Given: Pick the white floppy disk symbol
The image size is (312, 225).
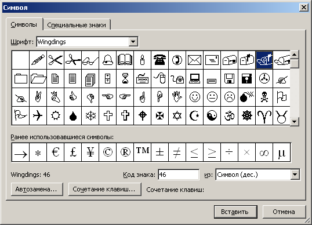Looking at the screenshot, I should pyautogui.click(x=230, y=79).
